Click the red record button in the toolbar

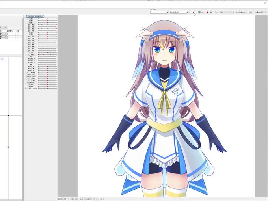click(207, 12)
